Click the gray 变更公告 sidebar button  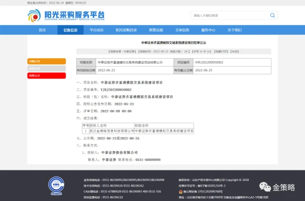[47, 69]
